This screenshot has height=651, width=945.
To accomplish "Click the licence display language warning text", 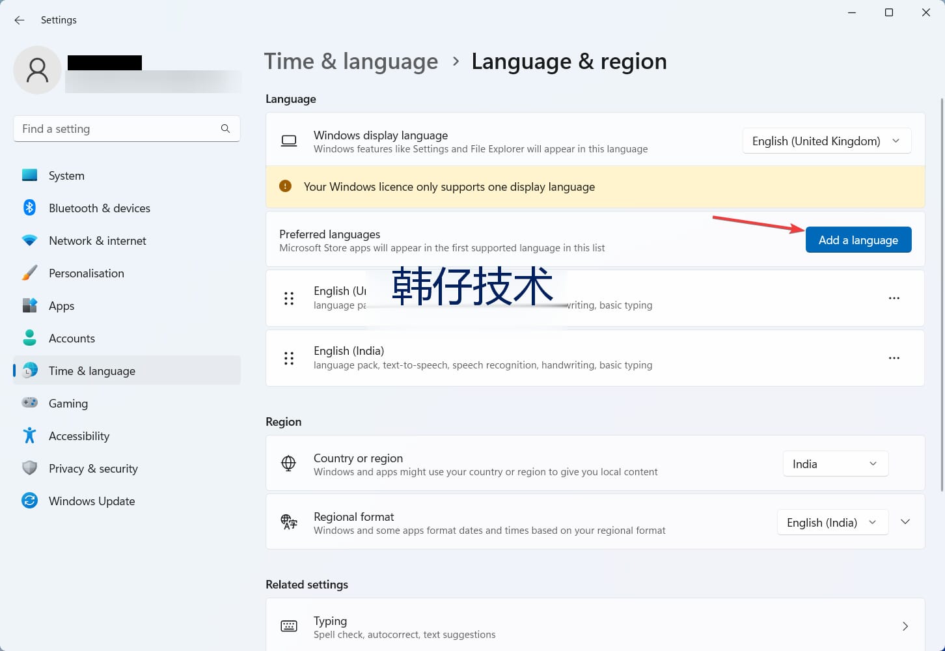I will pos(449,187).
